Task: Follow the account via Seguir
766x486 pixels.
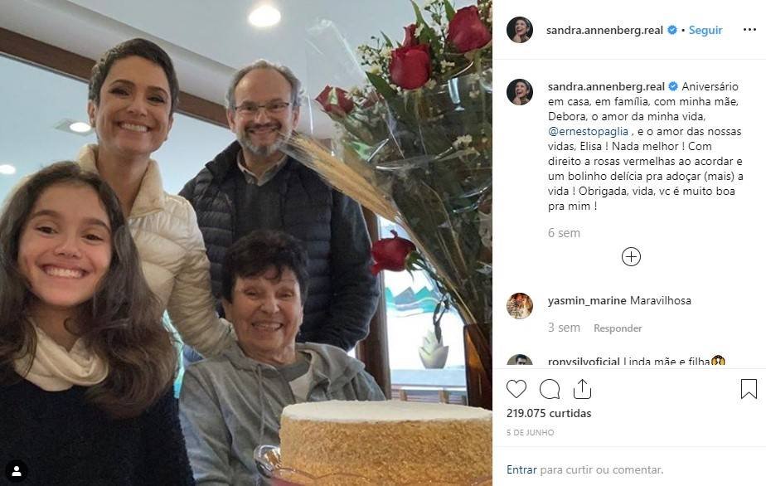Action: 705,30
